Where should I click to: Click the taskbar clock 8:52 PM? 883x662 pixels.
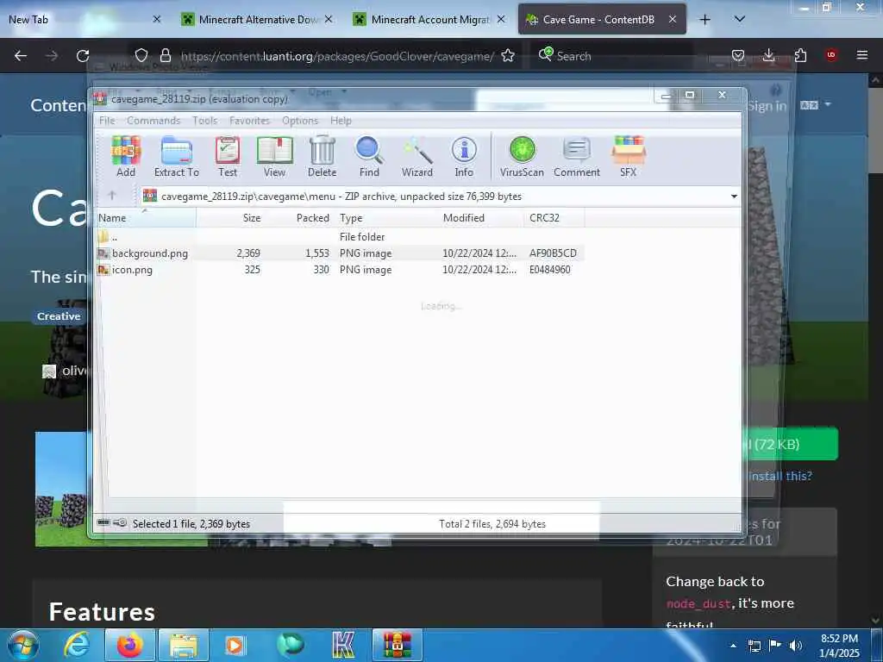[x=839, y=646]
